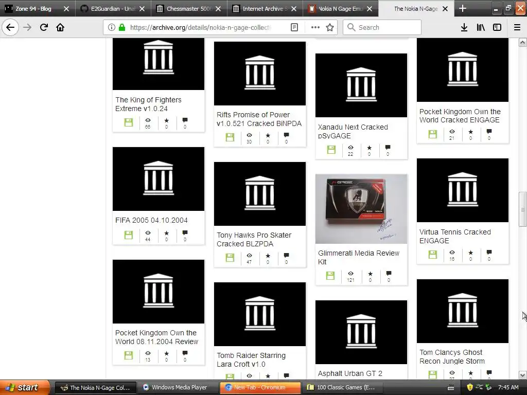Toggle reader view in address bar

pyautogui.click(x=294, y=27)
